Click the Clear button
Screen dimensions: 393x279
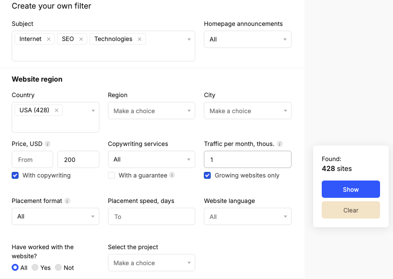[351, 210]
